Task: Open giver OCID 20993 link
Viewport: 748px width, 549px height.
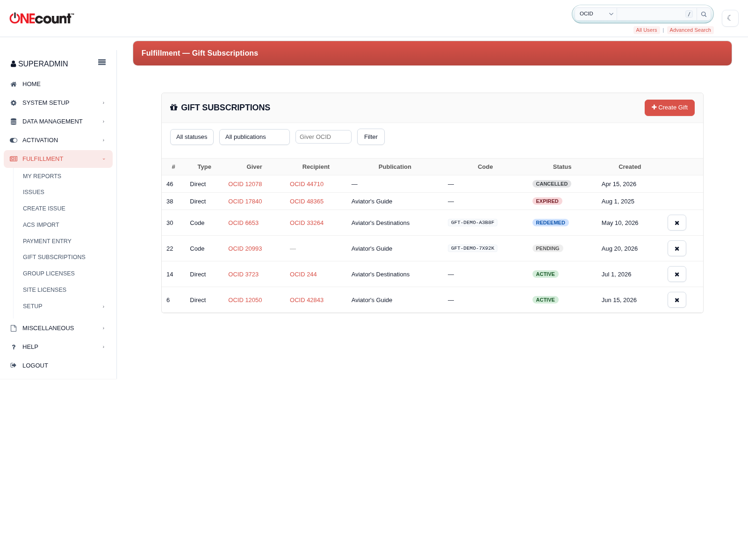Action: point(245,249)
